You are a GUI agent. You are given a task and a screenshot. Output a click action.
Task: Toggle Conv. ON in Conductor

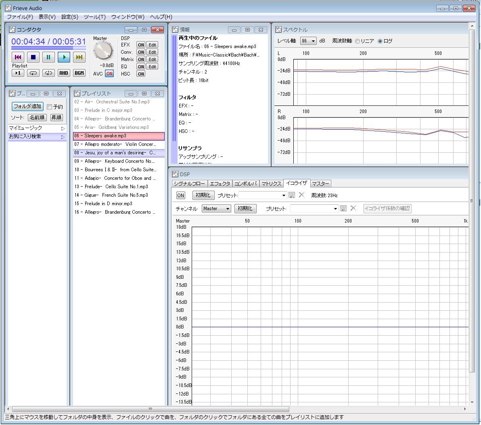(x=141, y=52)
